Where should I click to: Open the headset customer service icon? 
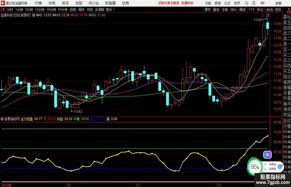[x=246, y=3]
